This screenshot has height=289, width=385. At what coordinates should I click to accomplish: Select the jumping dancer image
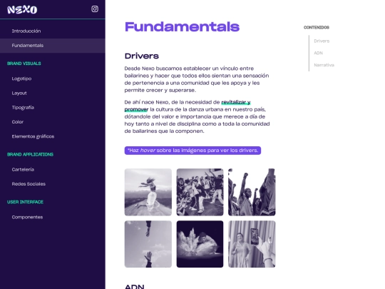[148, 192]
